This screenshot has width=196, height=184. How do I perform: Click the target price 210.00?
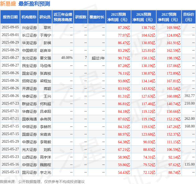pos(189,103)
